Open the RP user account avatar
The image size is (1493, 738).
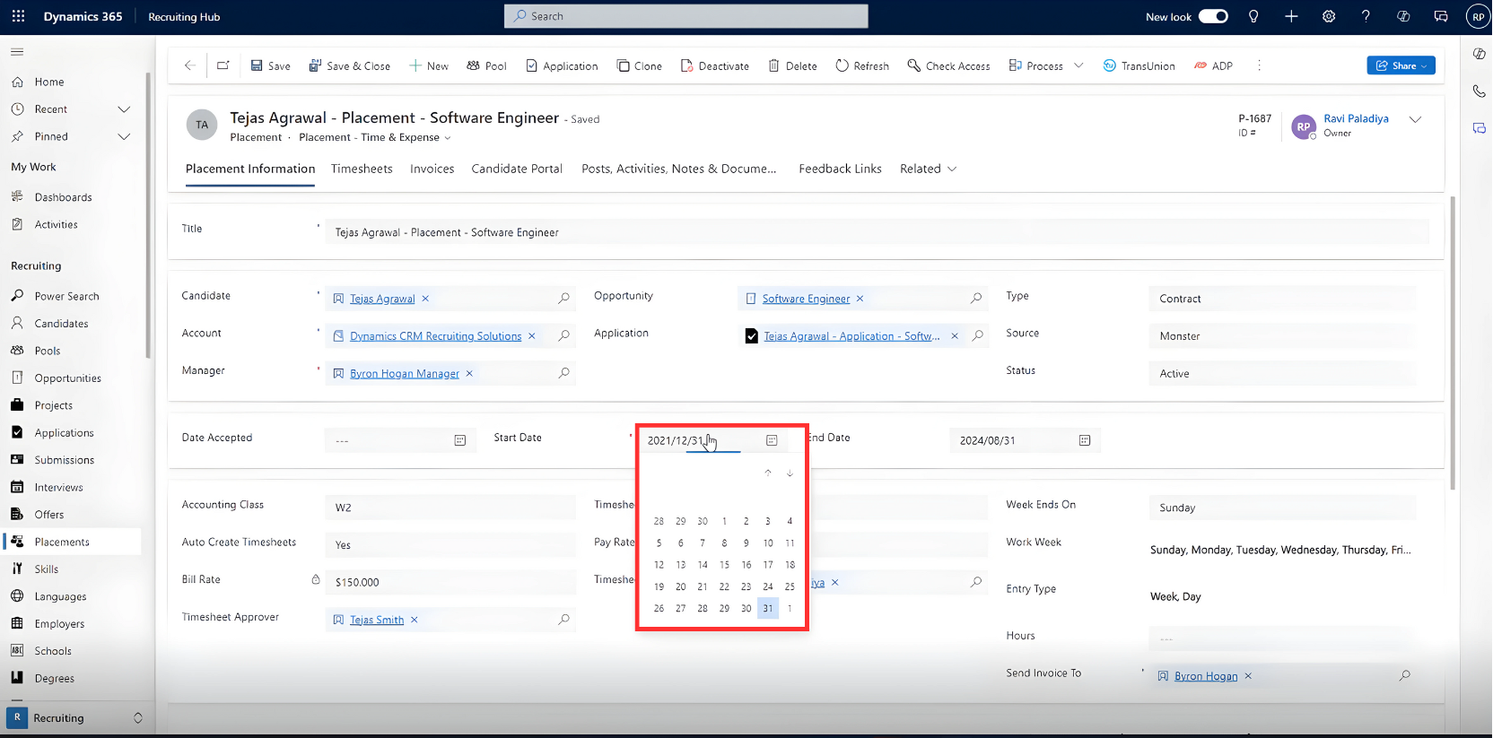(1478, 16)
